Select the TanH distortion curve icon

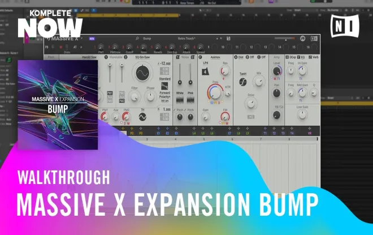[x=243, y=82]
